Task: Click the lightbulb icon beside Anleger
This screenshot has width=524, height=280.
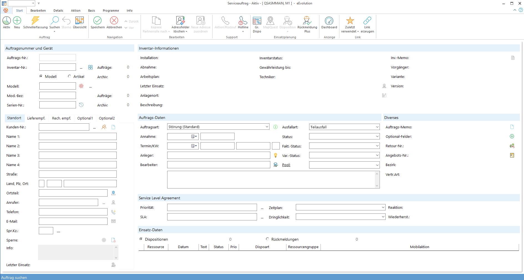Action: (x=276, y=155)
